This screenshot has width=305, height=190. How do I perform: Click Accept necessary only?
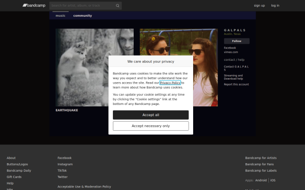(x=151, y=126)
